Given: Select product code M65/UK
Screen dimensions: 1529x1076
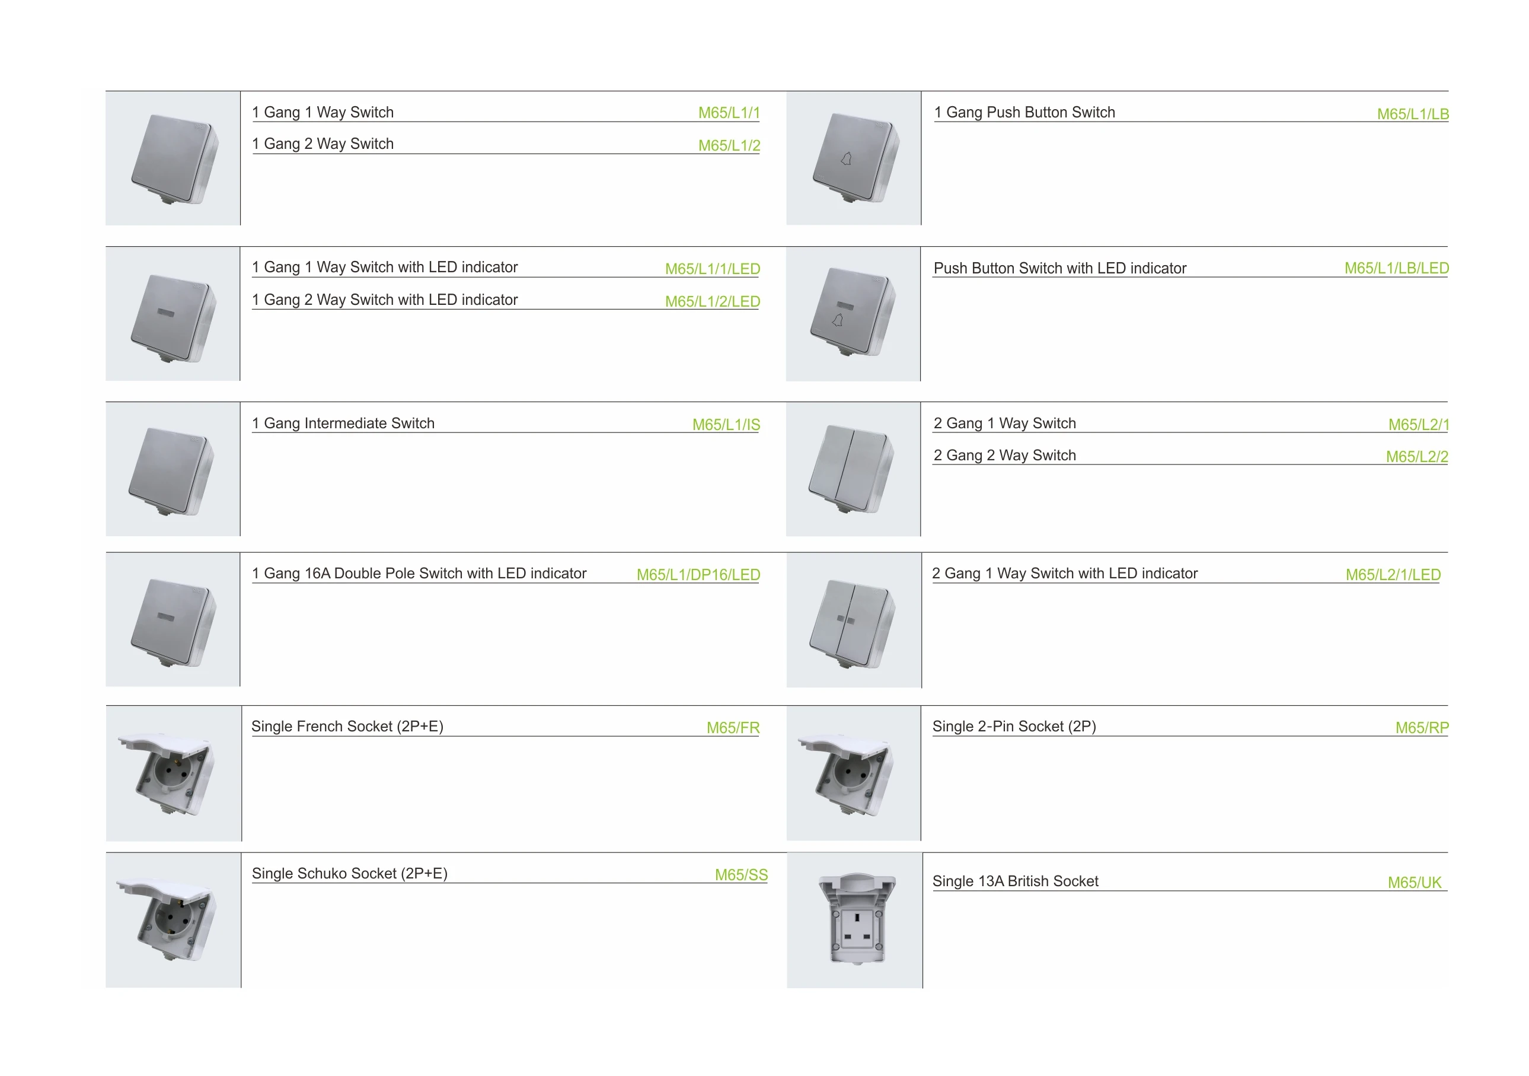Looking at the screenshot, I should (1414, 882).
